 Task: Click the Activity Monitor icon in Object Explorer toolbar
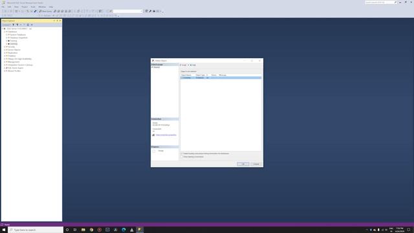32,25
